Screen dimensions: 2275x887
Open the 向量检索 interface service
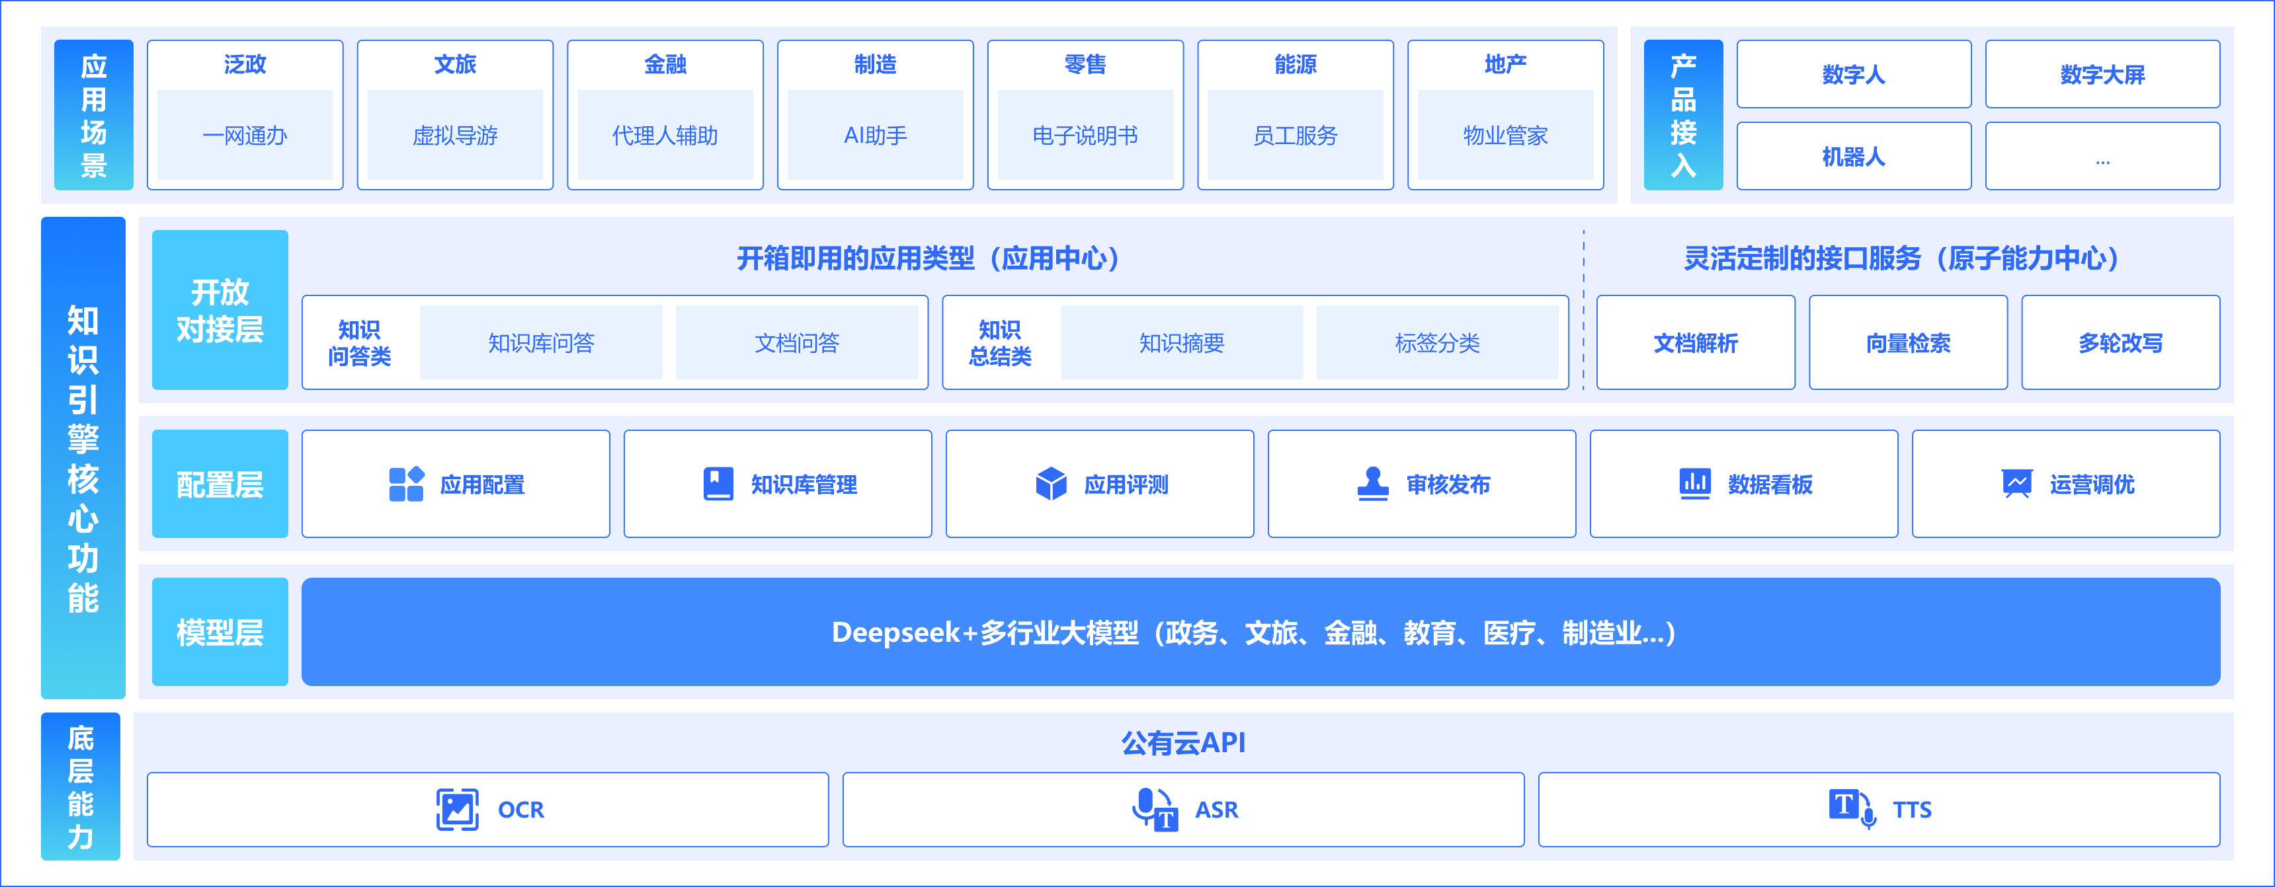point(1909,342)
